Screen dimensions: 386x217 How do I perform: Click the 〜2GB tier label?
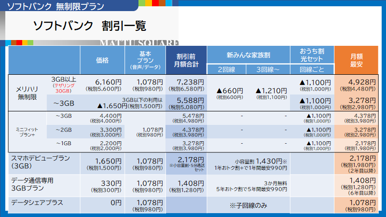(64, 130)
